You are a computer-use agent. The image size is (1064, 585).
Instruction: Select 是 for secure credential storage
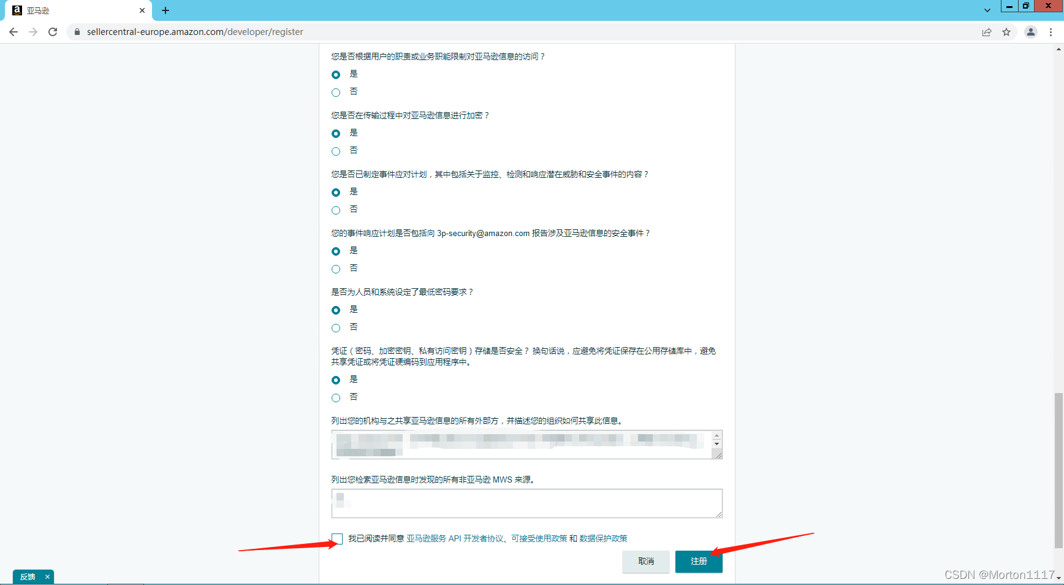pyautogui.click(x=336, y=380)
